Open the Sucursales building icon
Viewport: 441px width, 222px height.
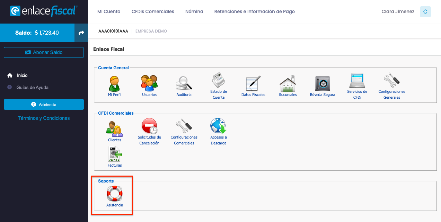[x=288, y=83]
